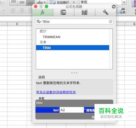Open the 自动换行 wrap text dropdown

pos(74,2)
